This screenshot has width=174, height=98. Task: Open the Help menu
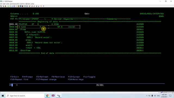tap(33, 4)
